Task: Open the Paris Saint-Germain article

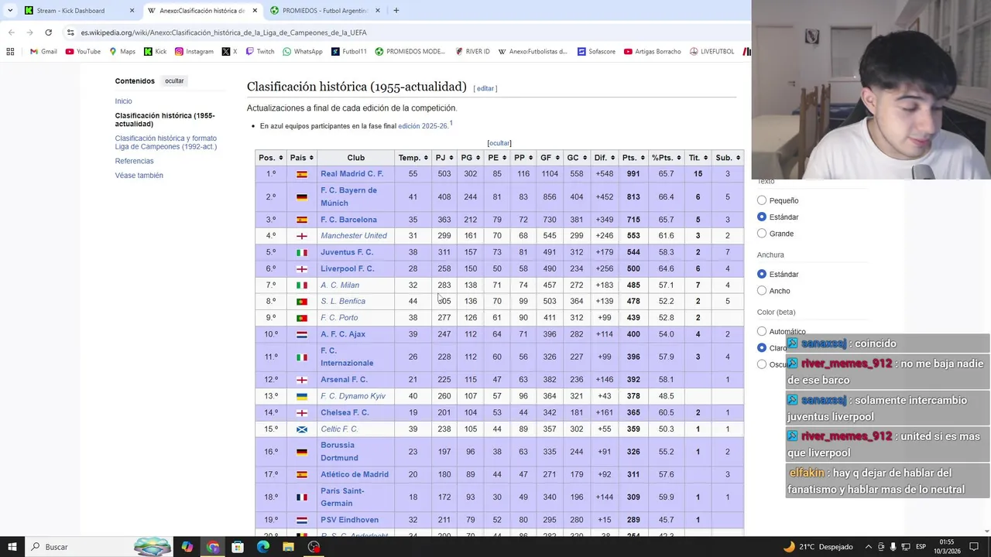Action: (341, 497)
